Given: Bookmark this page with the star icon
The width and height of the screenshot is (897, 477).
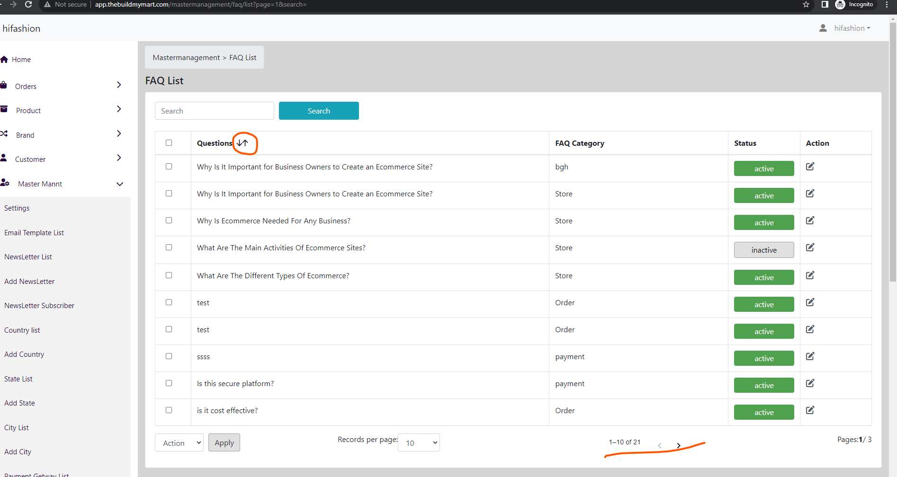Looking at the screenshot, I should [x=806, y=4].
